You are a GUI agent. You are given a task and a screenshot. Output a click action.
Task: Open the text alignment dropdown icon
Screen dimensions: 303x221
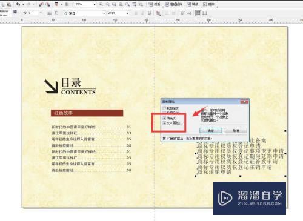pyautogui.click(x=158, y=13)
